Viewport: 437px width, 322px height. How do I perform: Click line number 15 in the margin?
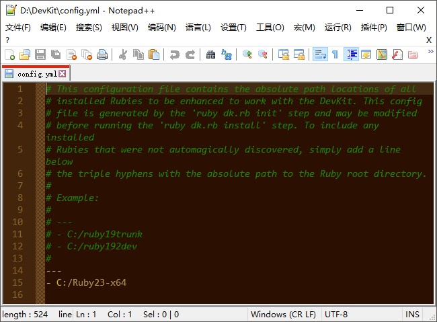[17, 282]
